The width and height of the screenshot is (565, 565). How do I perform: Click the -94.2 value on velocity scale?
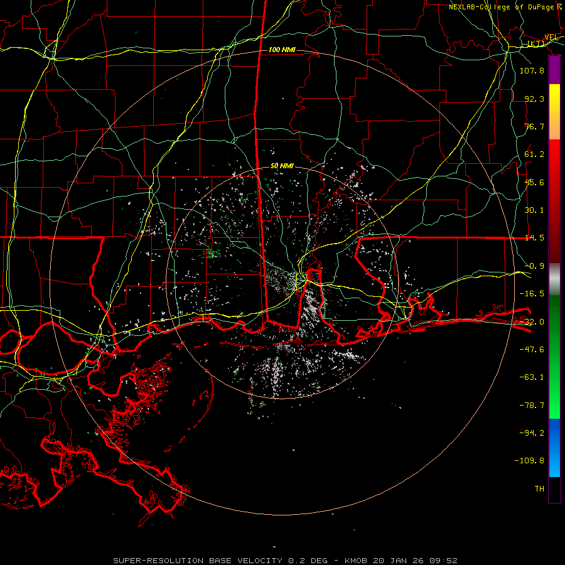coord(532,433)
